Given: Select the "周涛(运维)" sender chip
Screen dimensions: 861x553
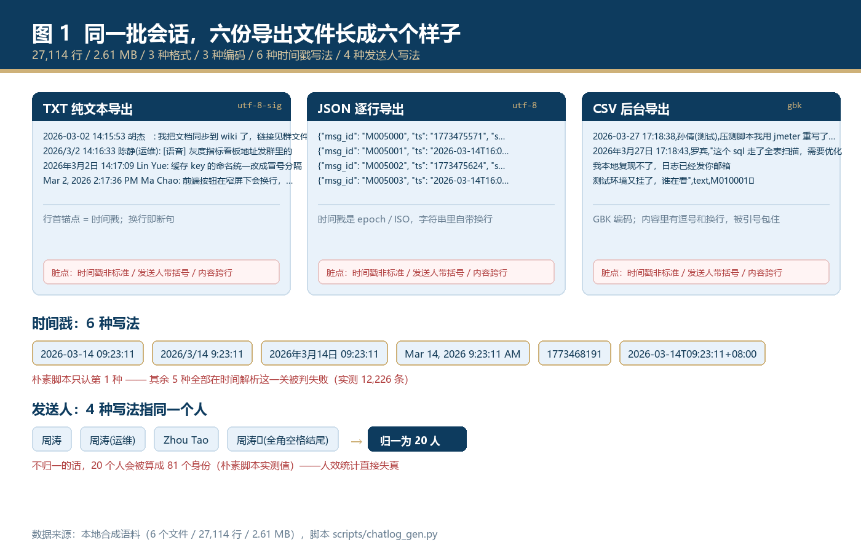Looking at the screenshot, I should click(x=113, y=439).
